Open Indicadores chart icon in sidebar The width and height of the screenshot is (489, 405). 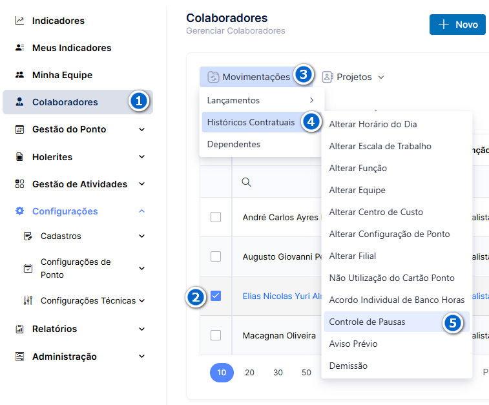[x=19, y=21]
